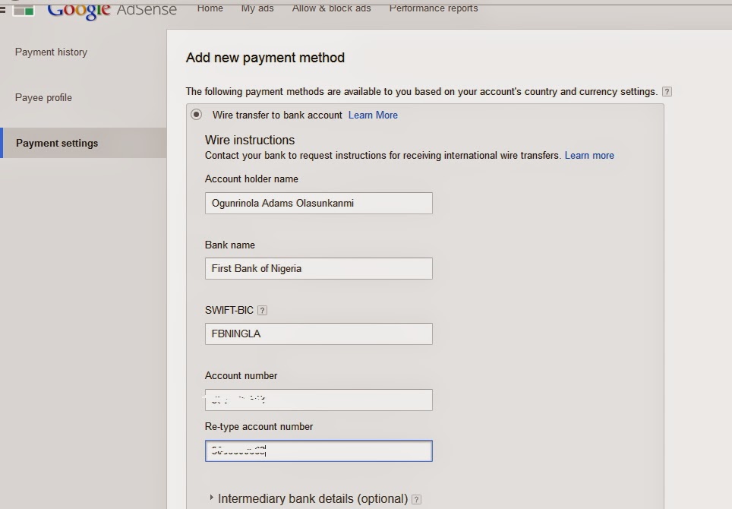The image size is (732, 509).
Task: Click Learn More link beside Wire transfer
Action: tap(373, 115)
